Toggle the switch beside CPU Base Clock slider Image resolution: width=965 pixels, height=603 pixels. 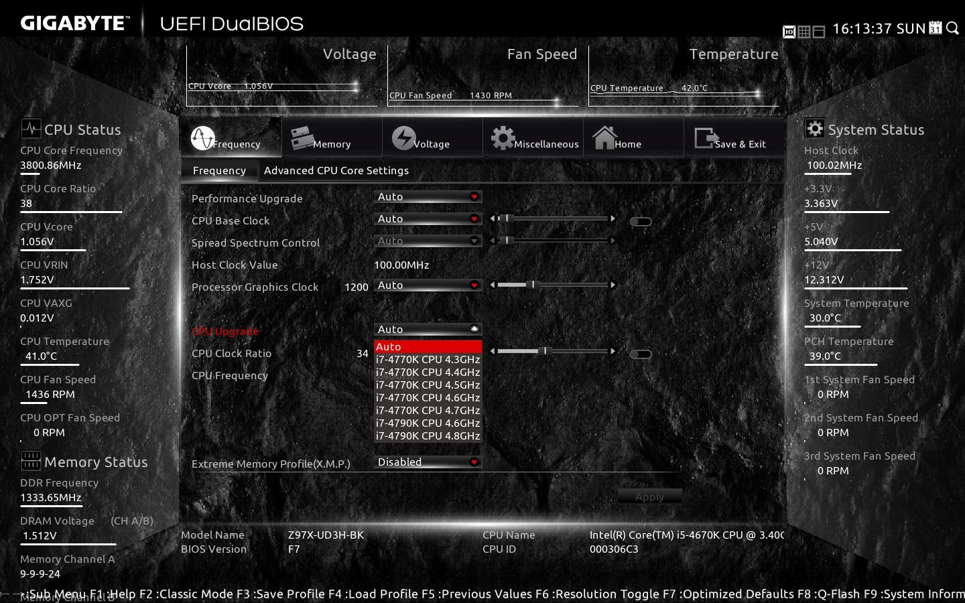click(x=641, y=221)
